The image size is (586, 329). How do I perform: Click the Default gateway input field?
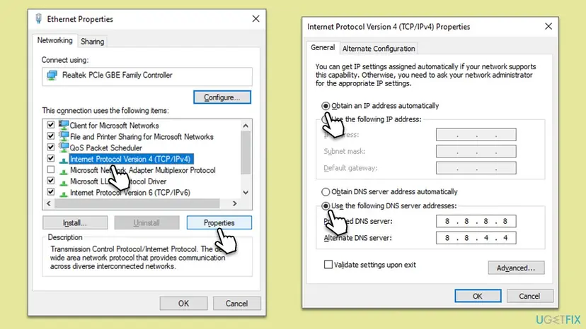[476, 168]
